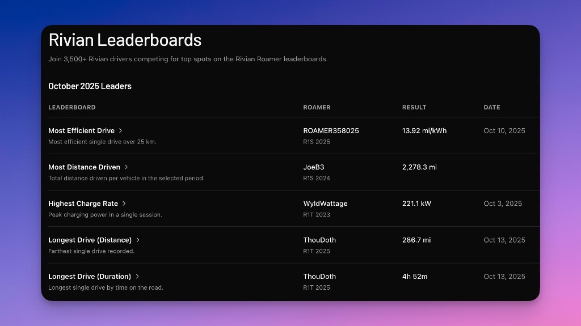Screen dimensions: 581x326
Task: Click chevron next to Most Distance Driven
Action: coord(127,167)
